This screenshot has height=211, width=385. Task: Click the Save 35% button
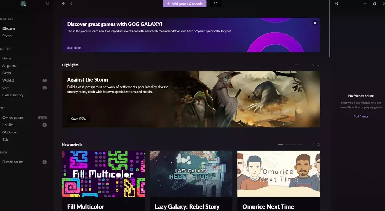78,119
